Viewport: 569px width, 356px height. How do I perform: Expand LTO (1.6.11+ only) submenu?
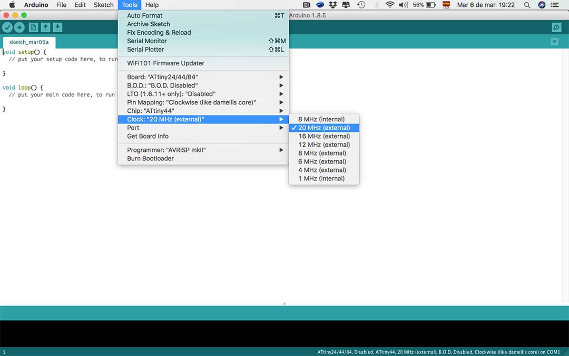tap(203, 94)
